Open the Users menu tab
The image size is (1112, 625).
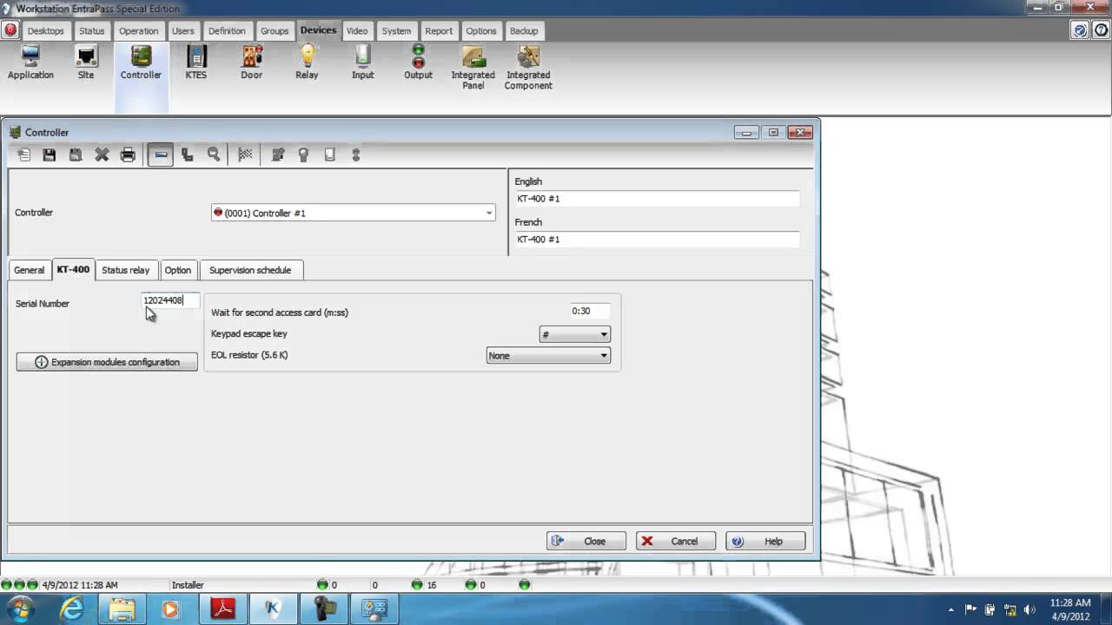[x=182, y=30]
